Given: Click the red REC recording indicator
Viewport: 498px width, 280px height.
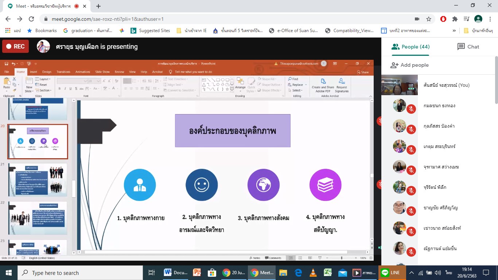Looking at the screenshot, I should 16,47.
